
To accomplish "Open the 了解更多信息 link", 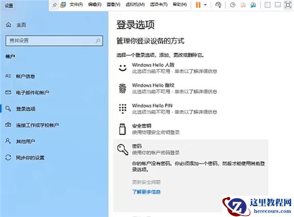I will pos(146,192).
